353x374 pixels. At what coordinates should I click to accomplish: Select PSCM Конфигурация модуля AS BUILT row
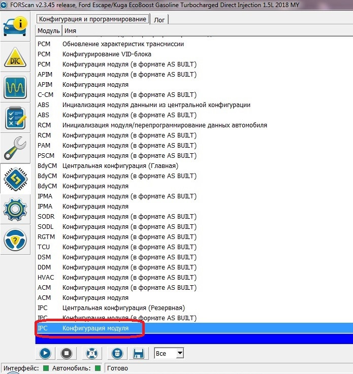[x=194, y=155]
